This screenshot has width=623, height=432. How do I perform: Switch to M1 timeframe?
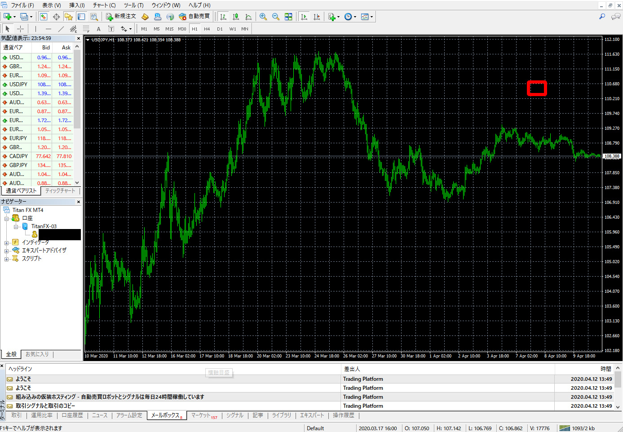[144, 29]
